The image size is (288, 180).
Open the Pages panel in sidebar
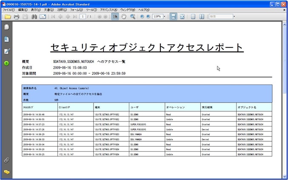coord(6,27)
